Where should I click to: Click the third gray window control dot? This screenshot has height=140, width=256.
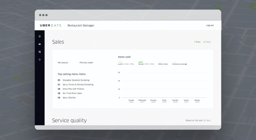coord(47,15)
